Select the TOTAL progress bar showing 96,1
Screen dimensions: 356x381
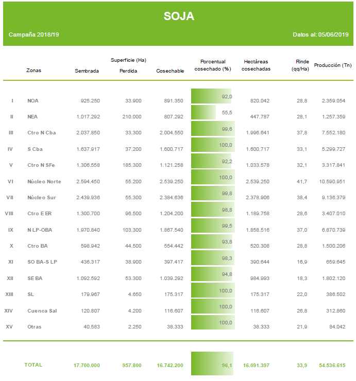[212, 363]
